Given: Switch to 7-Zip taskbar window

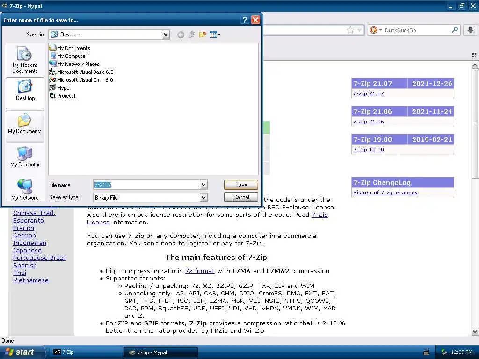Looking at the screenshot, I should (87, 352).
